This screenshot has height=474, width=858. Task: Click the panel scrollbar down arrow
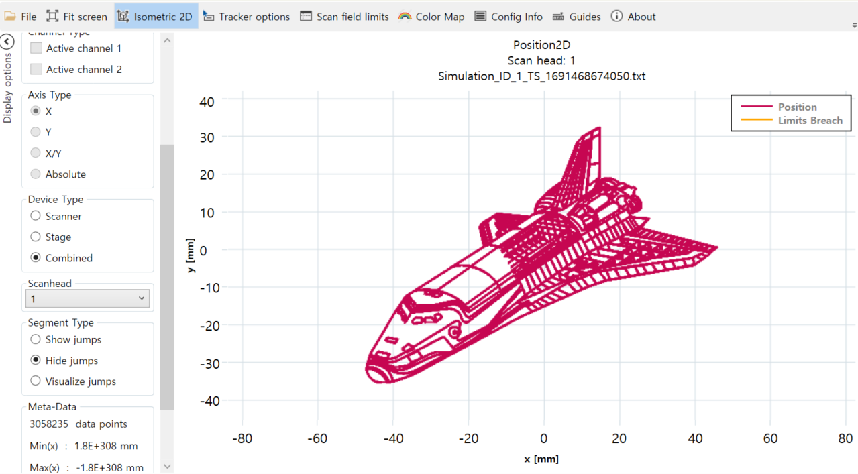pos(167,466)
